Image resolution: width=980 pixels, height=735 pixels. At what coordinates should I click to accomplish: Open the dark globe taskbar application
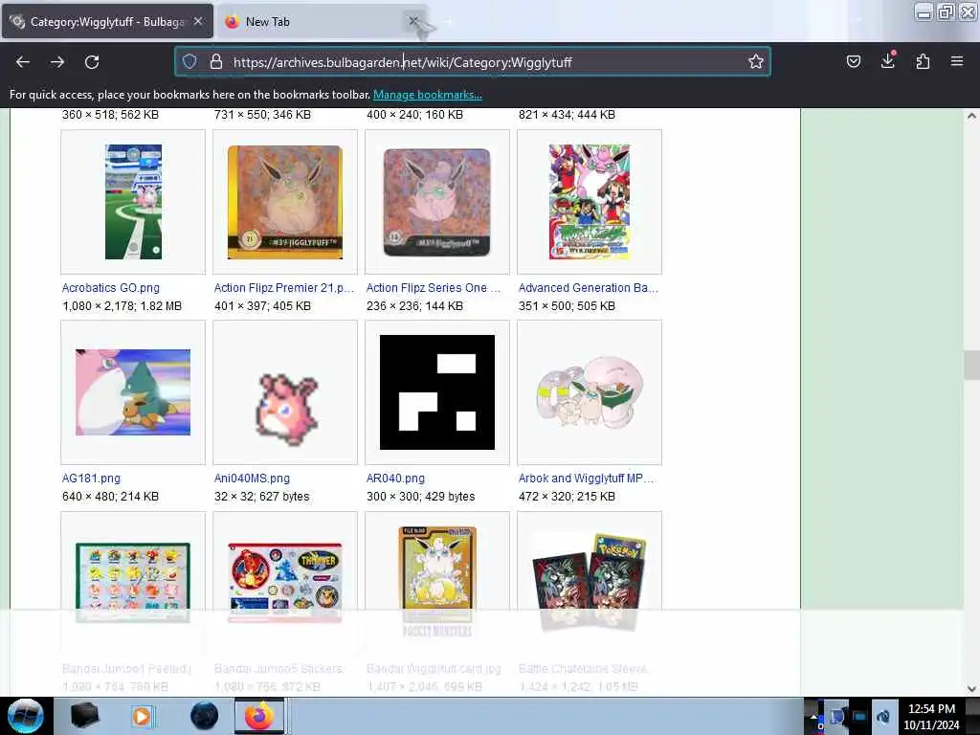click(x=204, y=716)
